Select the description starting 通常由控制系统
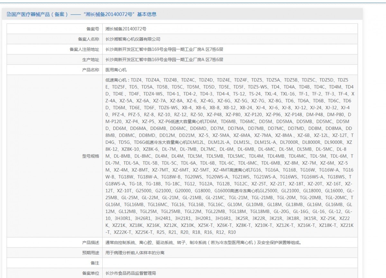Image resolution: width=386 pixels, height=278 pixels. (203, 243)
